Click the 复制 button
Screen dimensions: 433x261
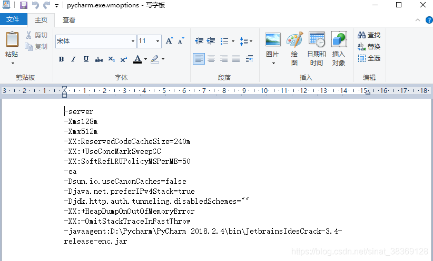click(36, 47)
